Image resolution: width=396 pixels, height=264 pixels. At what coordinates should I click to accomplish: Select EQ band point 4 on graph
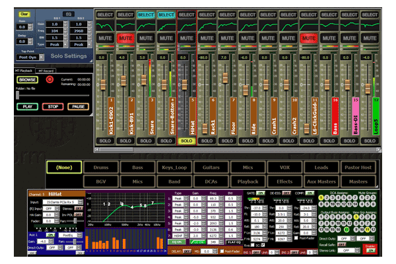click(132, 207)
